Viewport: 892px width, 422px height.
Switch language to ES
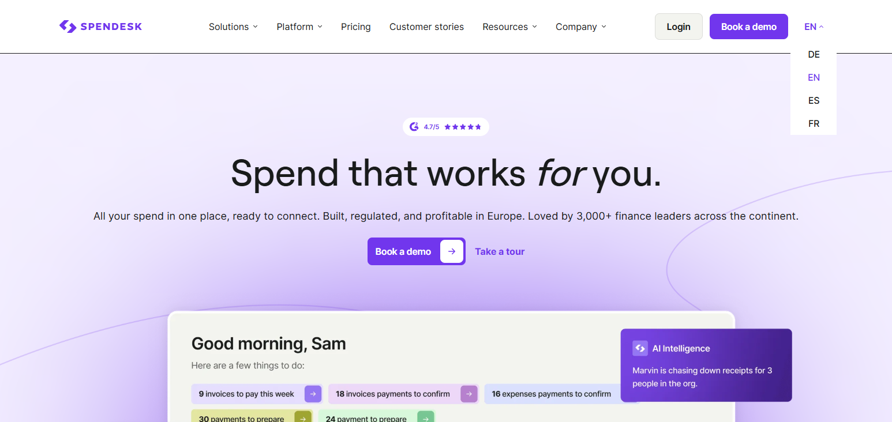814,100
